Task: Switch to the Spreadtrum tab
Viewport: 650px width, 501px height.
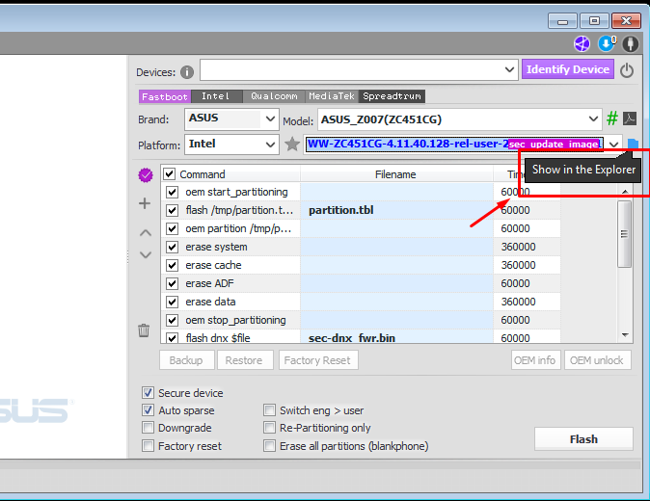Action: pos(392,96)
